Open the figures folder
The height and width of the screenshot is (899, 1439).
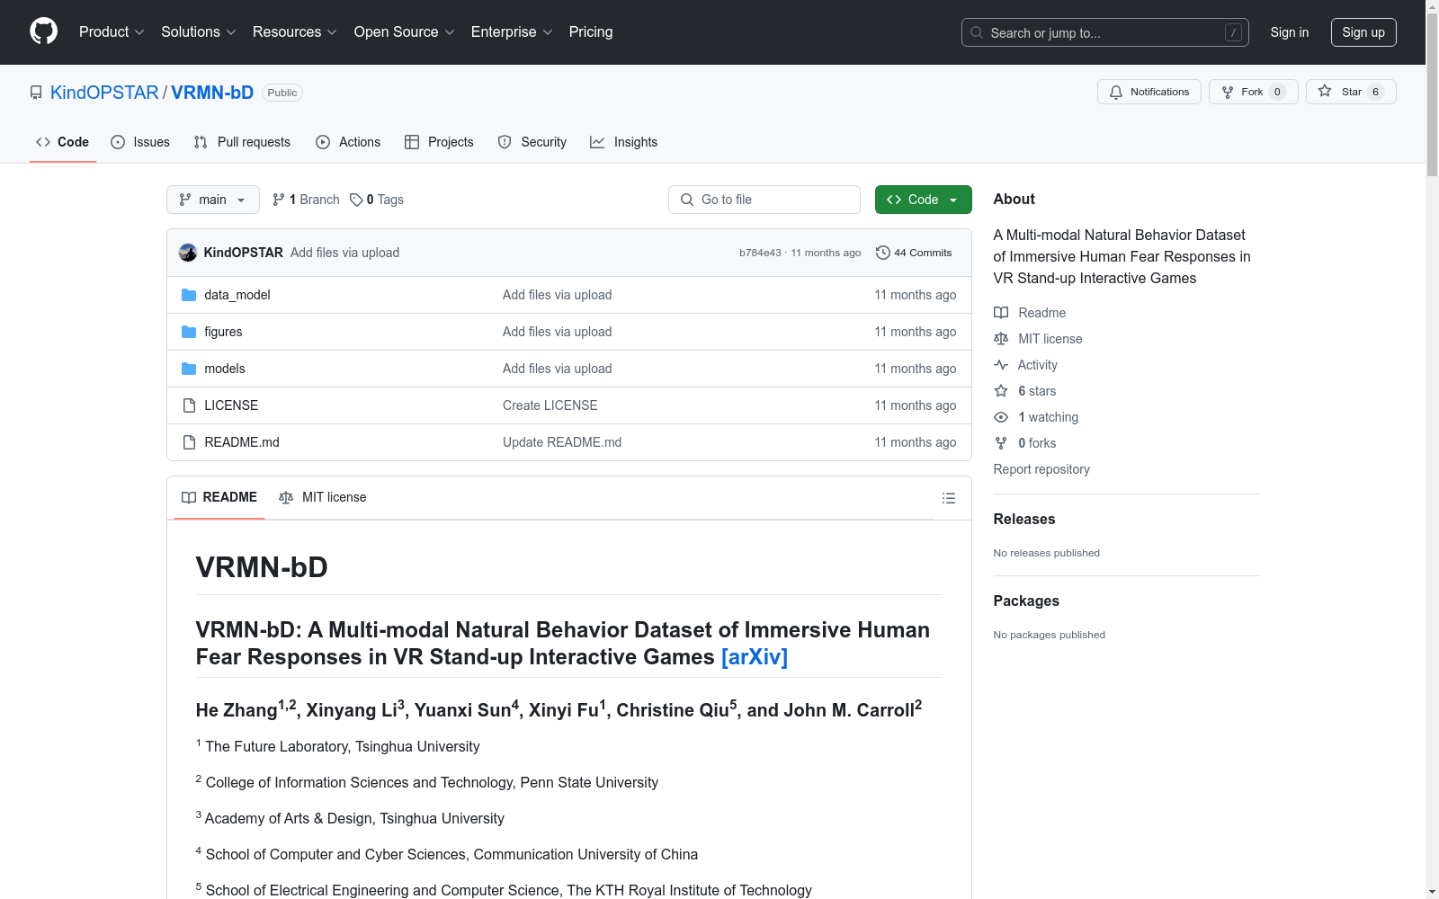(223, 332)
